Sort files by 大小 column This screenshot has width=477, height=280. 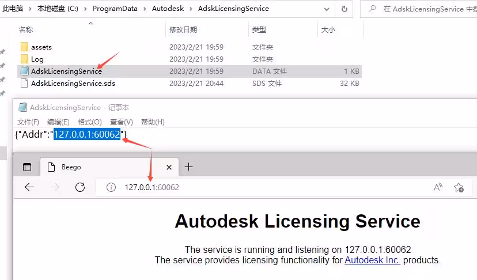coord(328,30)
